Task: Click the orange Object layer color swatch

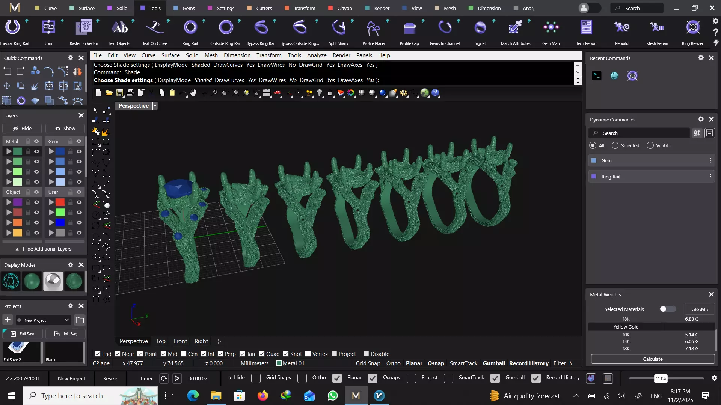Action: (18, 222)
